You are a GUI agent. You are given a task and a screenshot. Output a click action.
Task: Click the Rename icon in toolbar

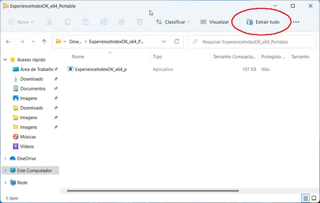tap(103, 22)
